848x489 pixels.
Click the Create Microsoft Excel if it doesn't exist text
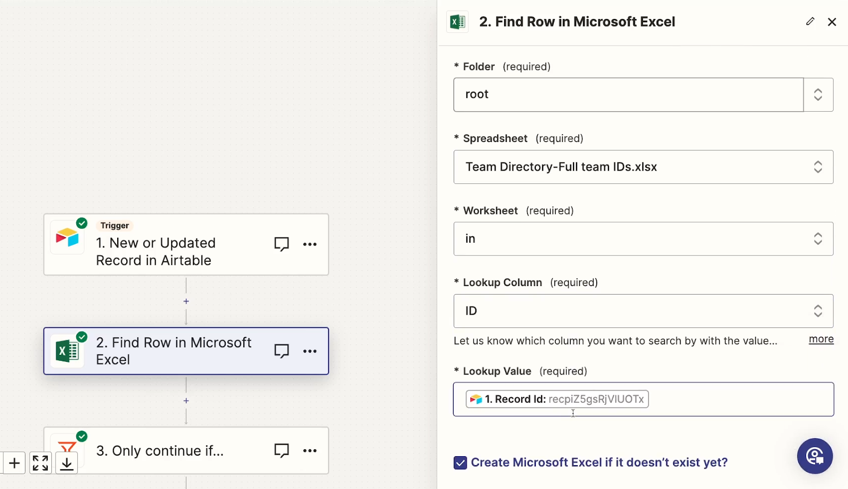click(x=599, y=463)
